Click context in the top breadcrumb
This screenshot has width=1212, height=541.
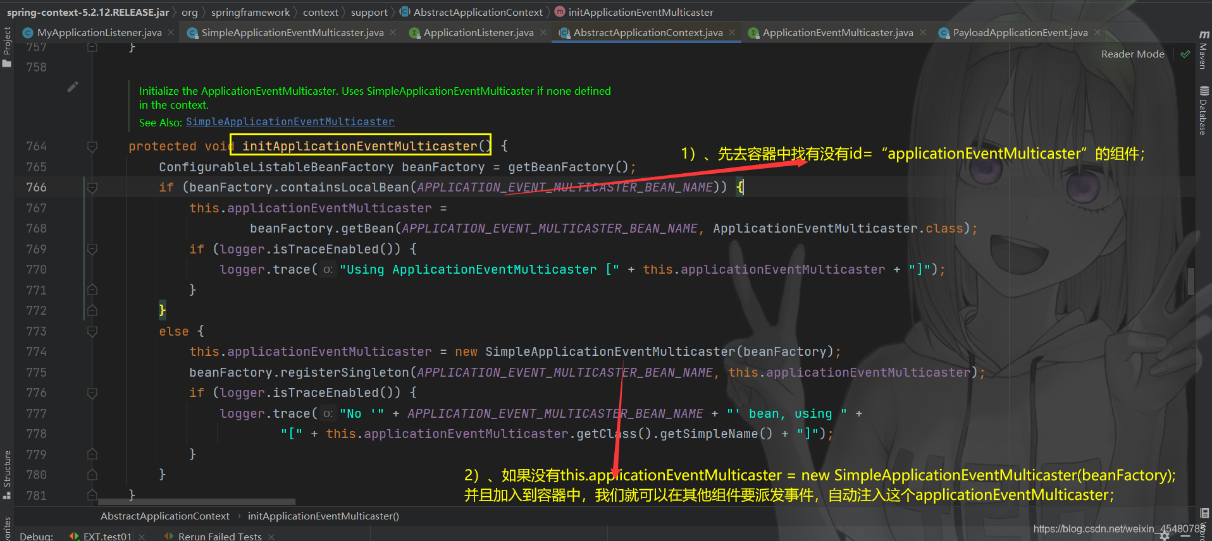320,12
